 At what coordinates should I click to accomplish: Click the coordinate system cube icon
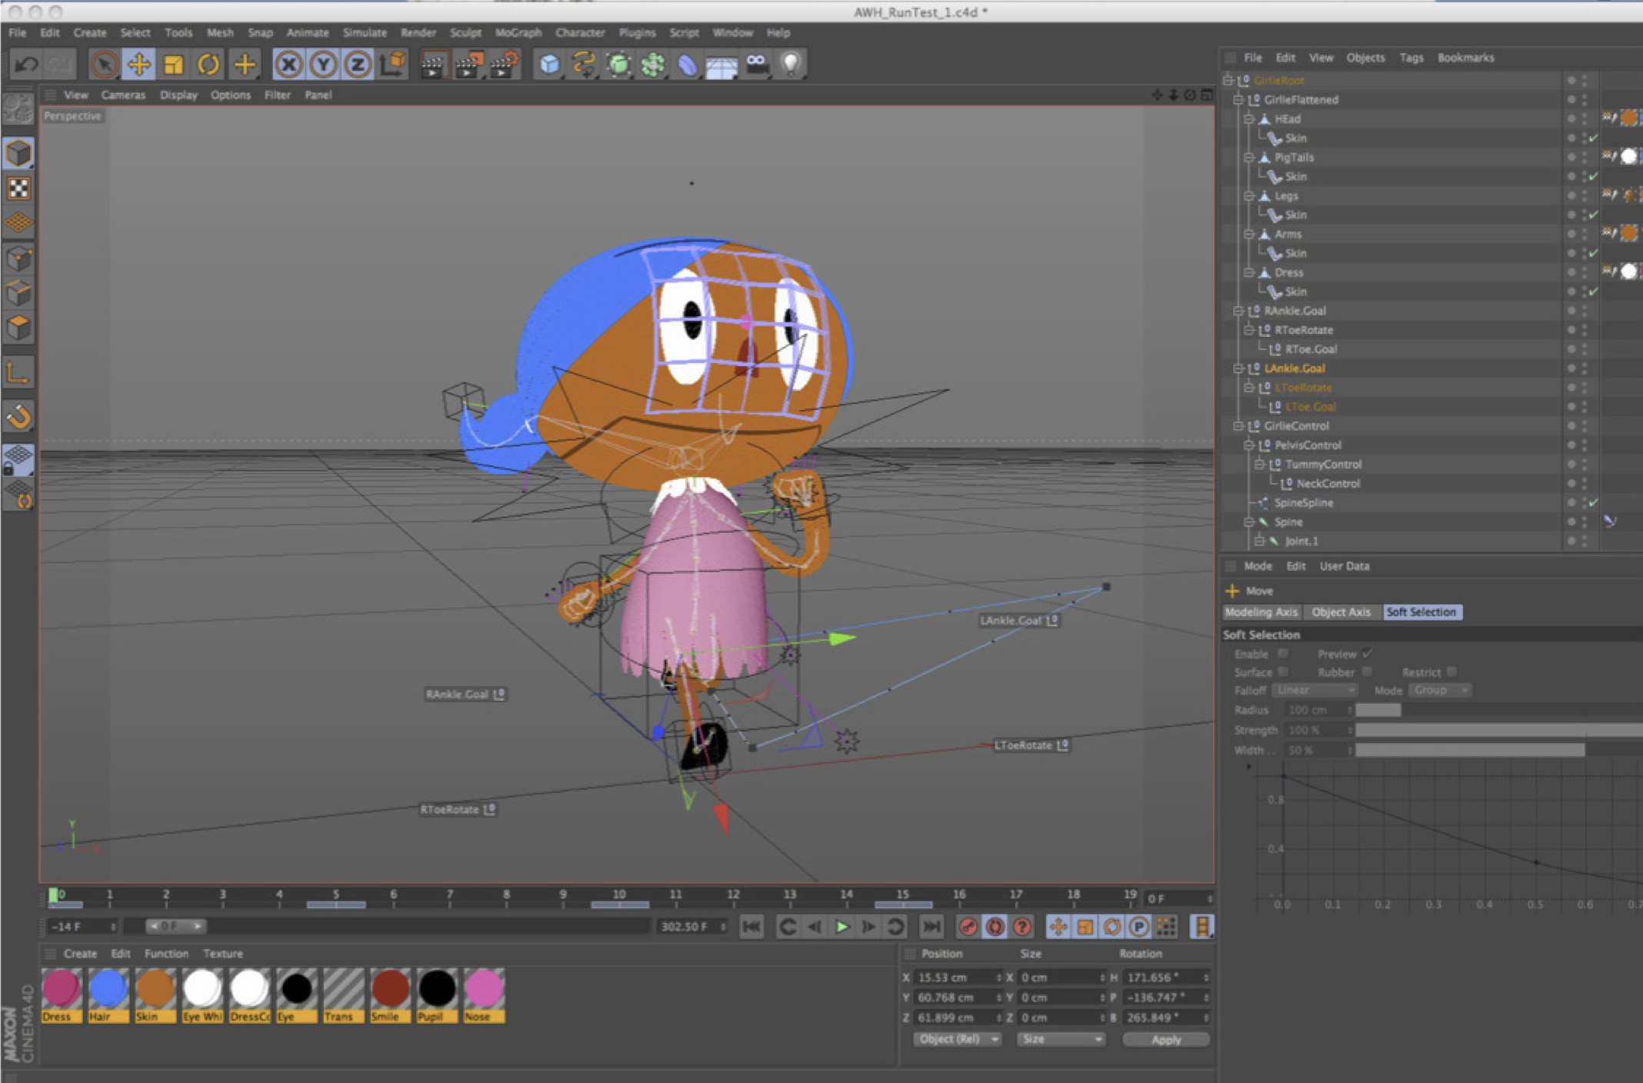coord(393,65)
